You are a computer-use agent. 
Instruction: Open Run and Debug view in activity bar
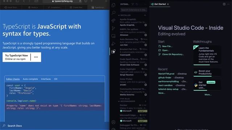point(113,44)
